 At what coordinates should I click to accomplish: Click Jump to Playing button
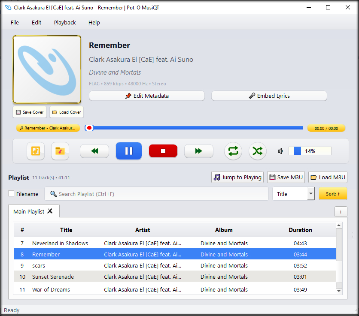pos(237,178)
